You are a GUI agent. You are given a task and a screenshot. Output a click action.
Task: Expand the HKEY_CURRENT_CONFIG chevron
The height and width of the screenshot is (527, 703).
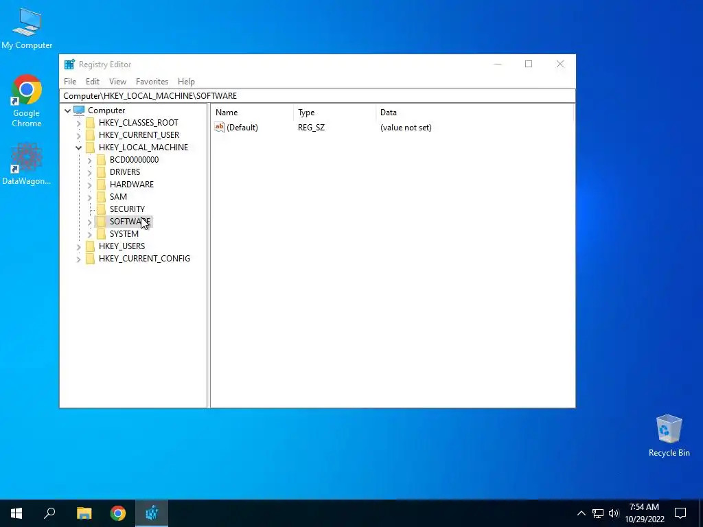[79, 259]
